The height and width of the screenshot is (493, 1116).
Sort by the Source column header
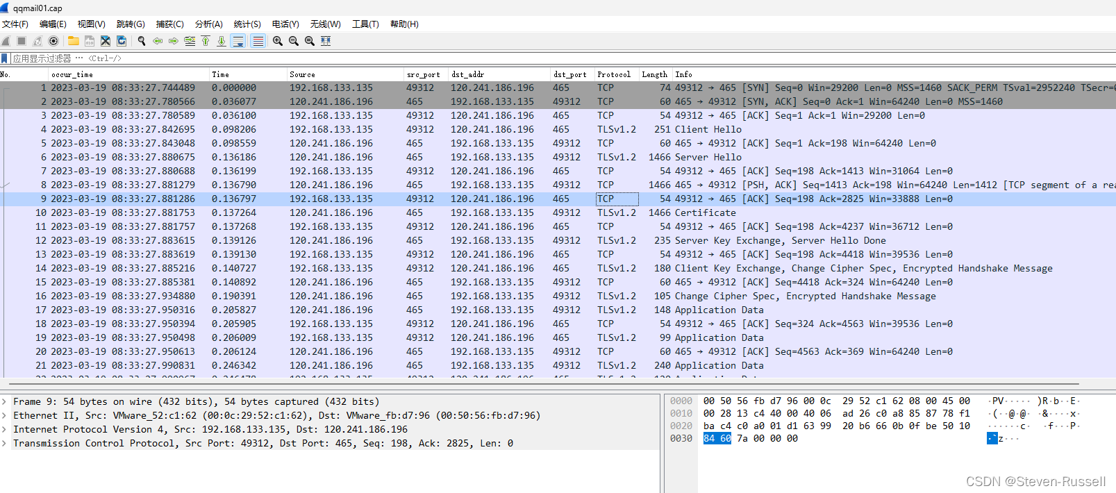[345, 74]
